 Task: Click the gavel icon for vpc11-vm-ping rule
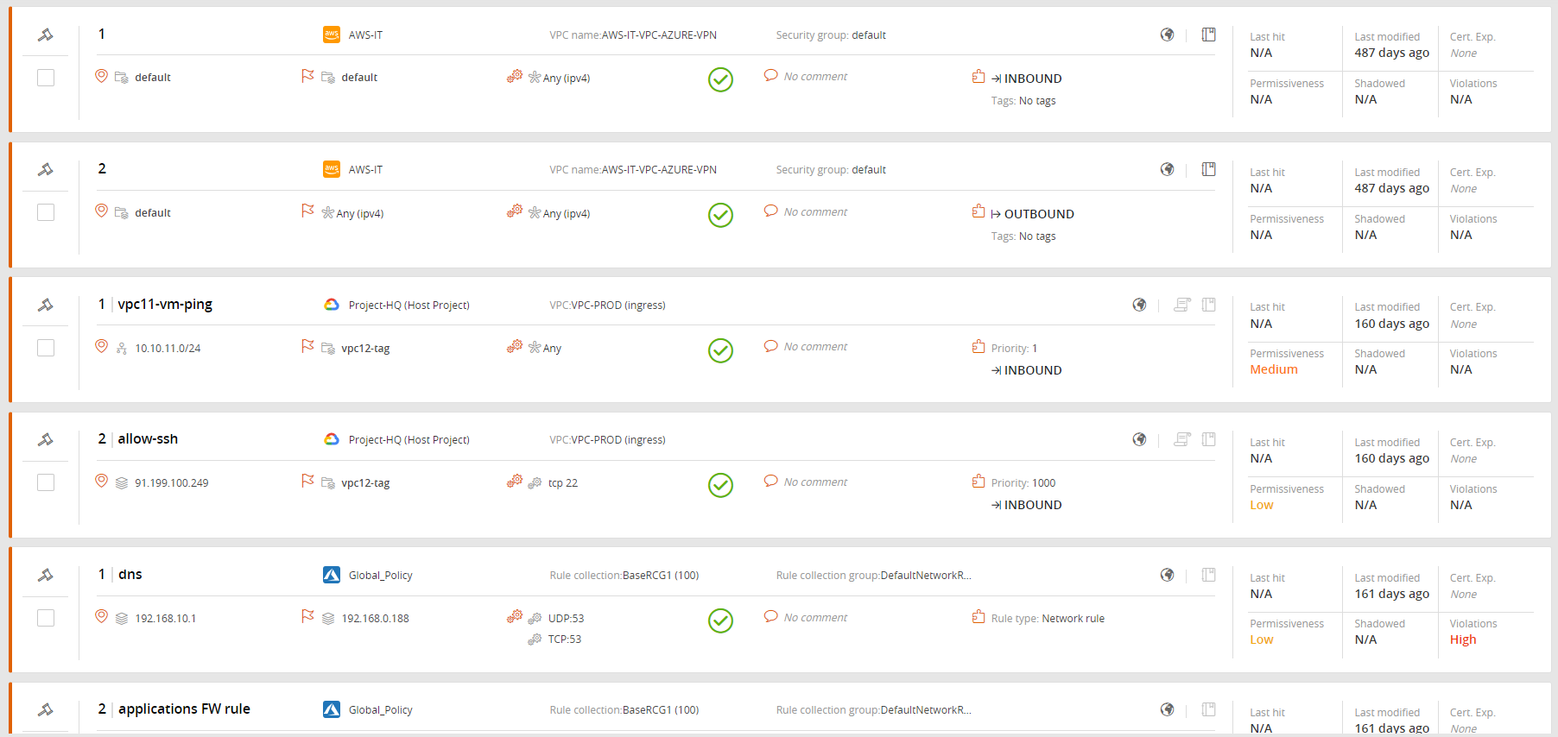pos(46,306)
